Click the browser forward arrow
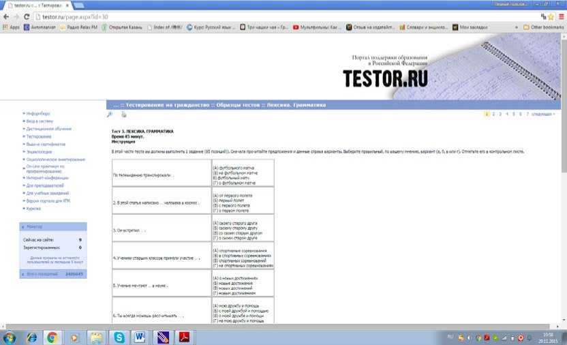567x345 pixels. click(x=16, y=16)
